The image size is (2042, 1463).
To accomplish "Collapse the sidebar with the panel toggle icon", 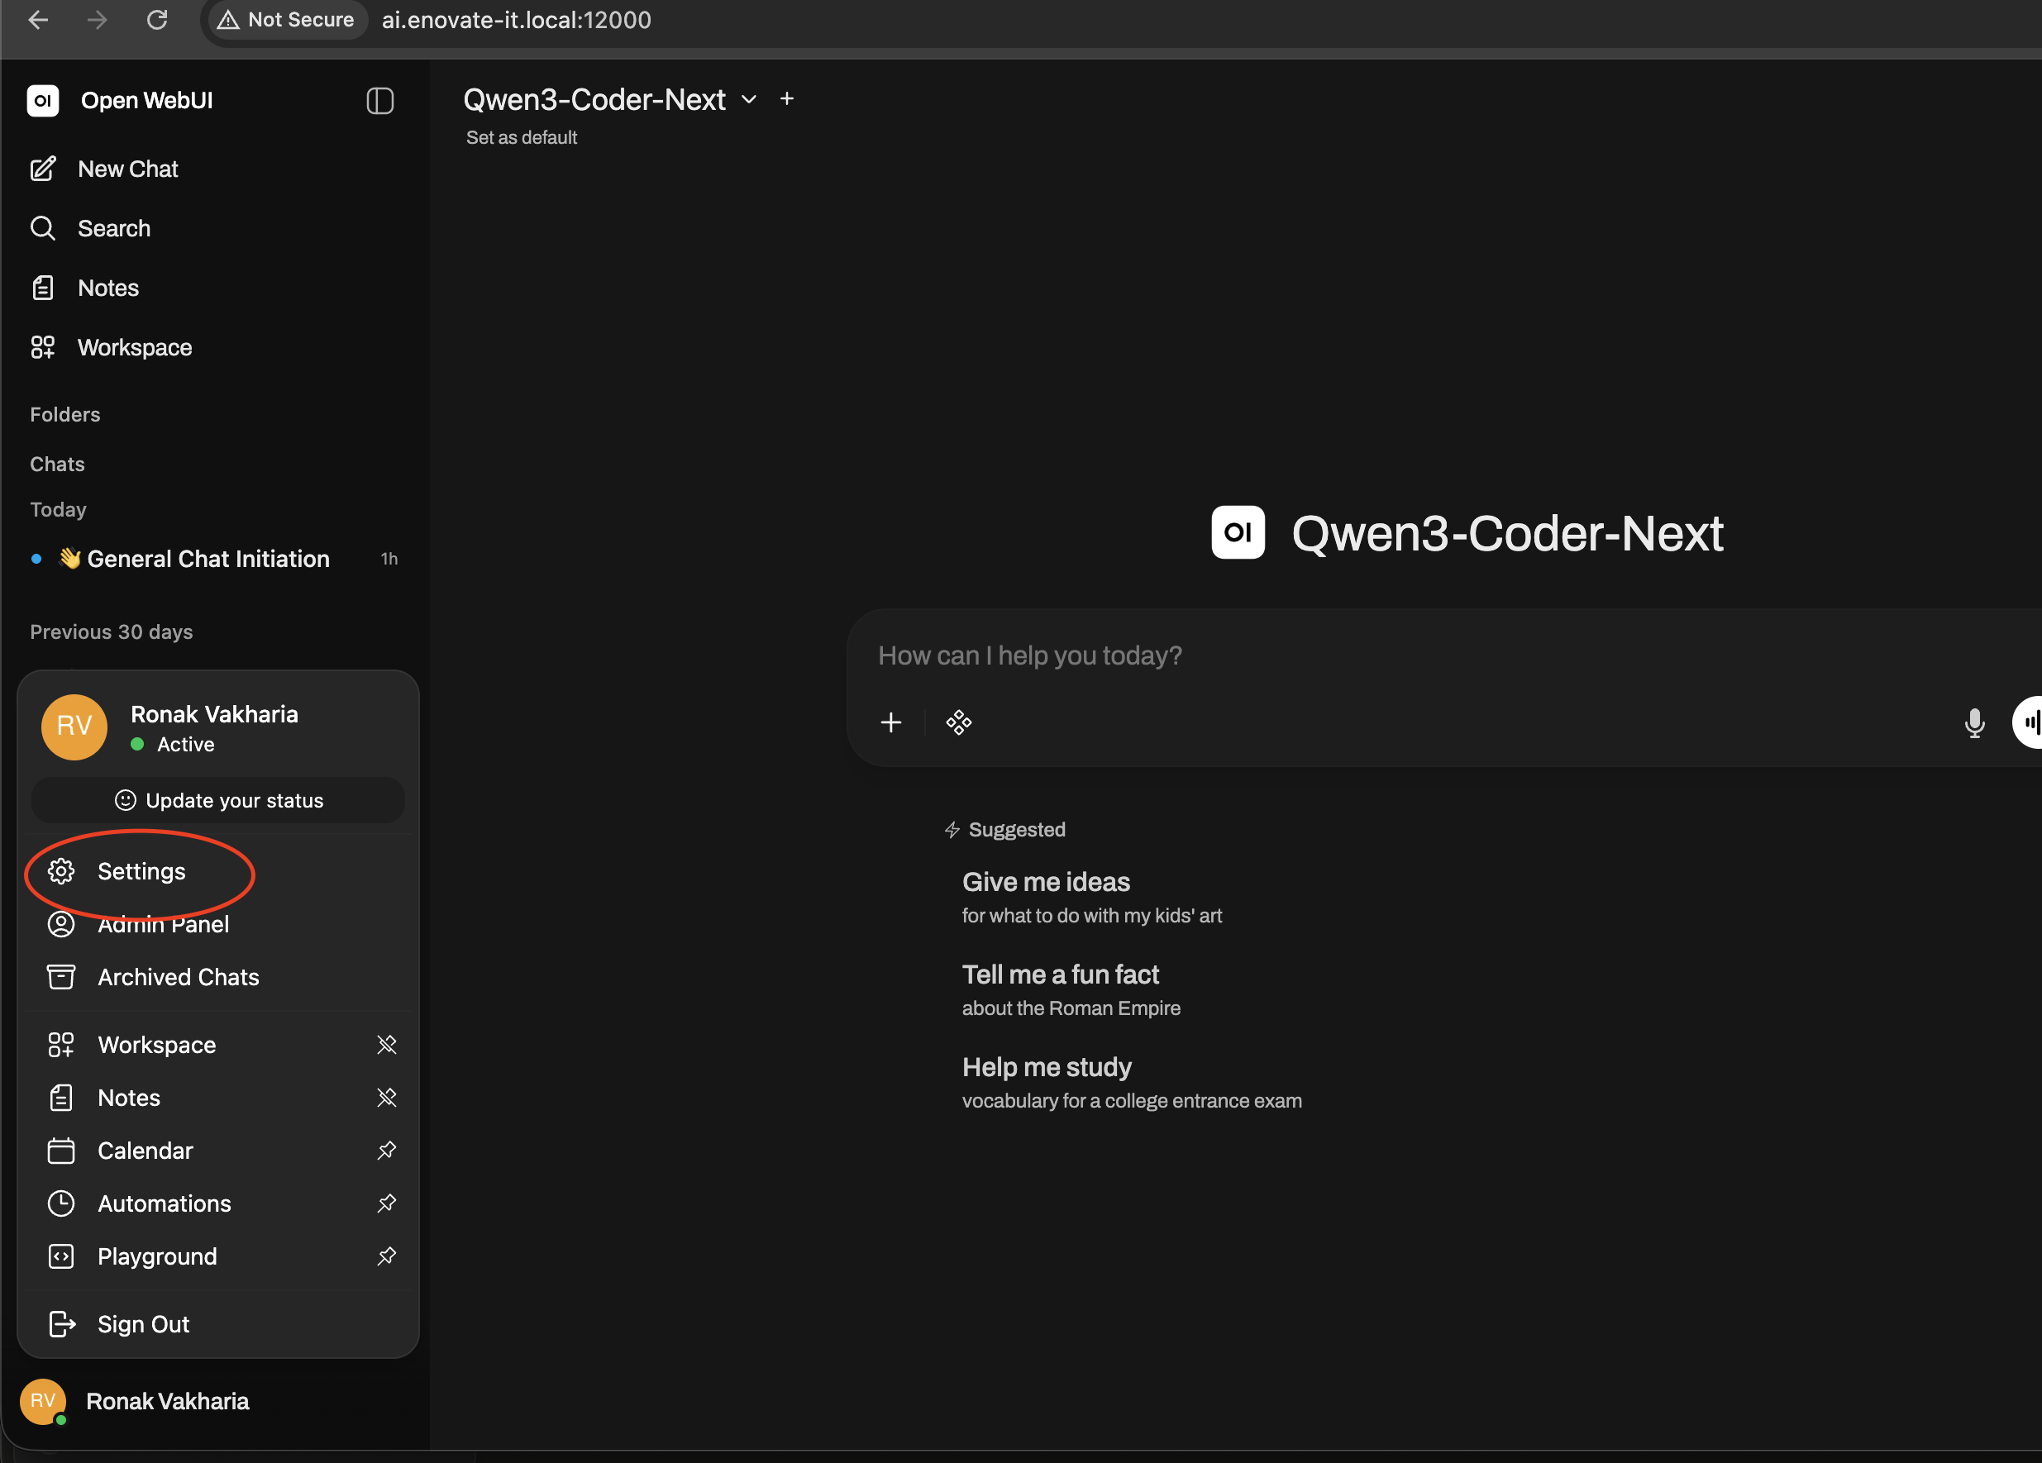I will point(380,100).
